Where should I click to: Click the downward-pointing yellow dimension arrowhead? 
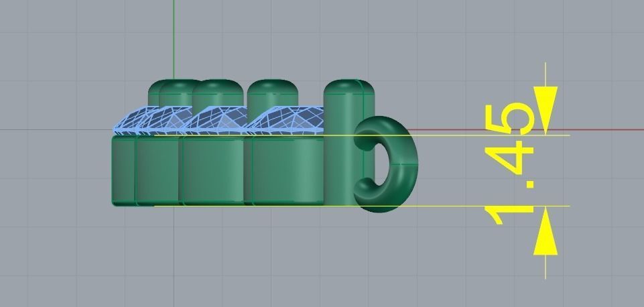tap(545, 110)
